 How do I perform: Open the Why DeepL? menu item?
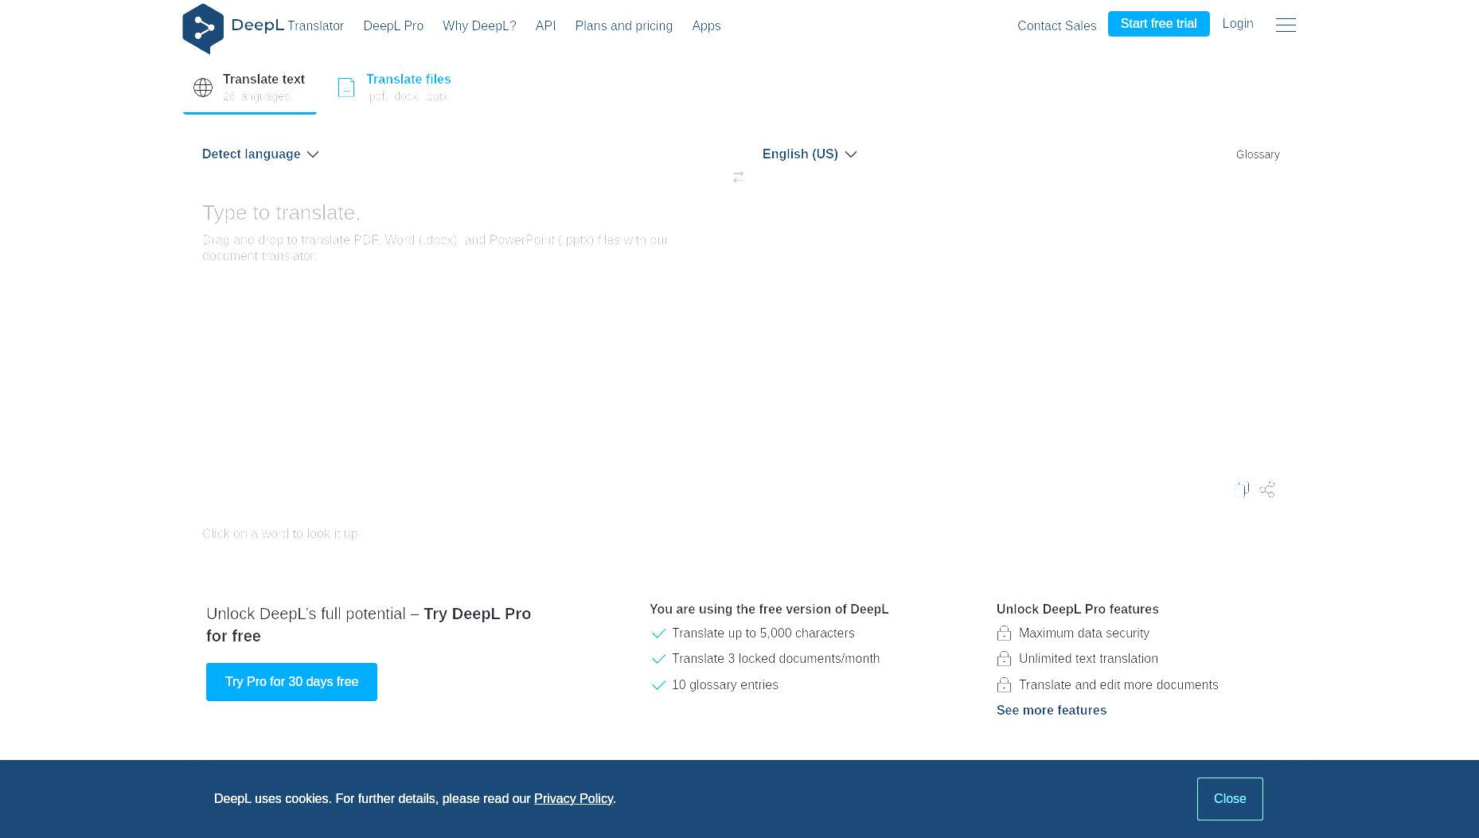(479, 26)
